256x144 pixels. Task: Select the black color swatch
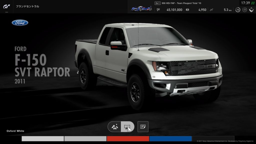click(213, 138)
